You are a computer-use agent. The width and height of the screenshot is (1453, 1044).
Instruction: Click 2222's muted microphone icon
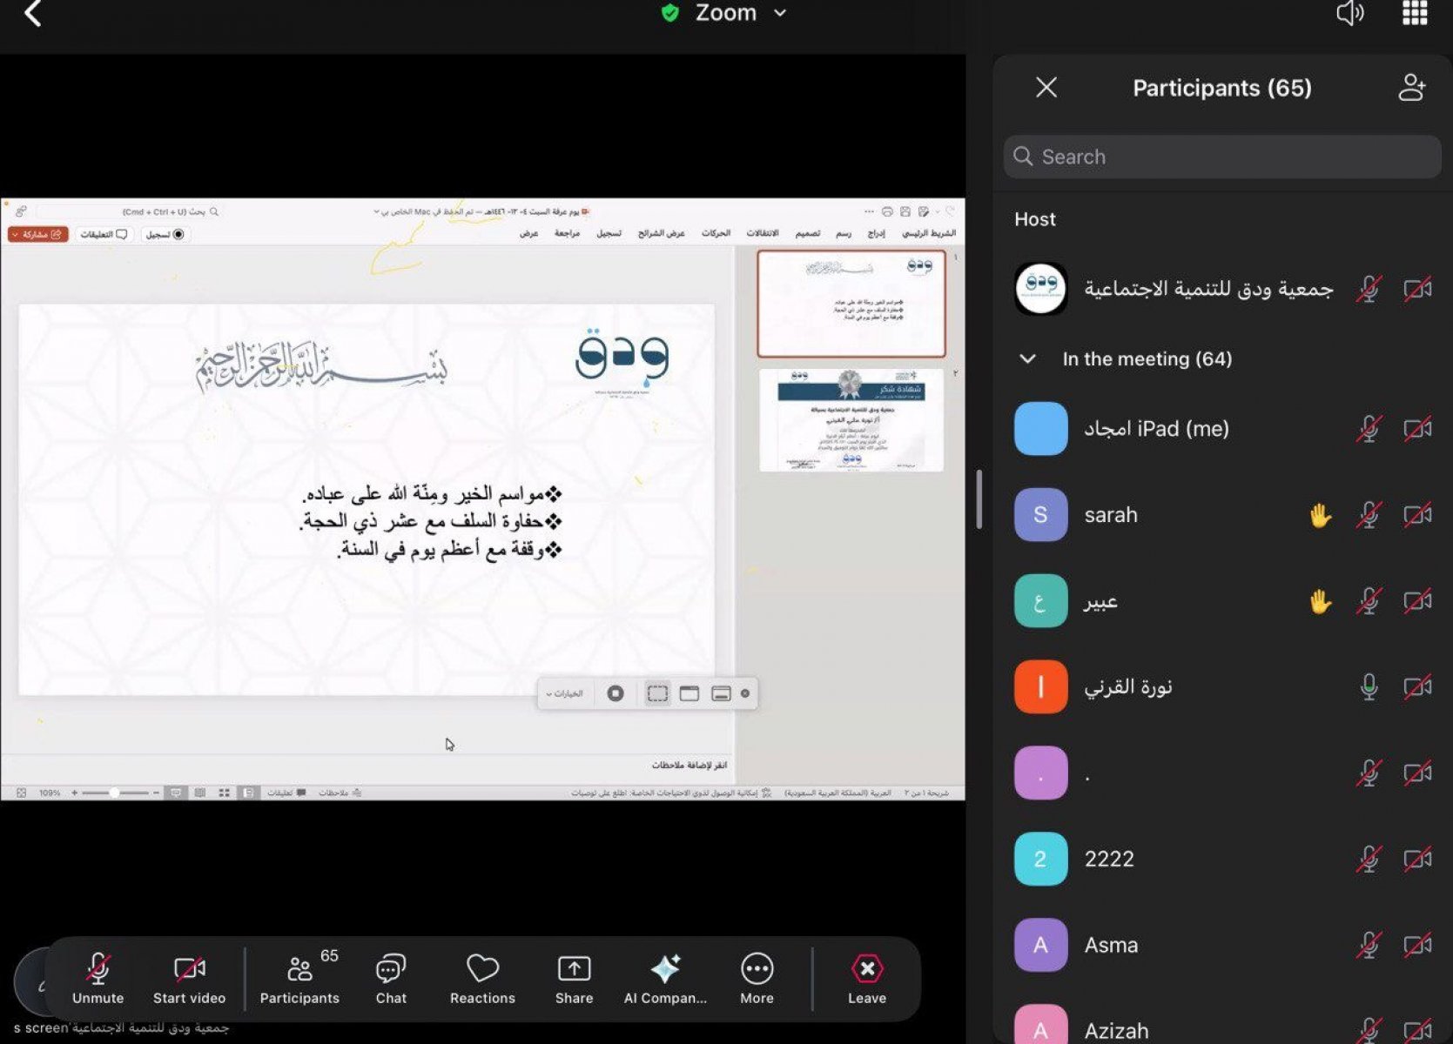1369,859
